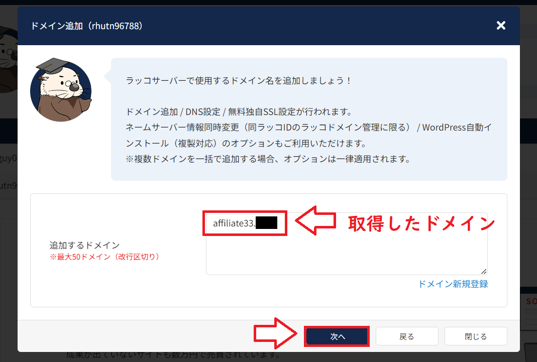537x362 pixels.
Task: Click the 閉じる button
Action: click(475, 336)
